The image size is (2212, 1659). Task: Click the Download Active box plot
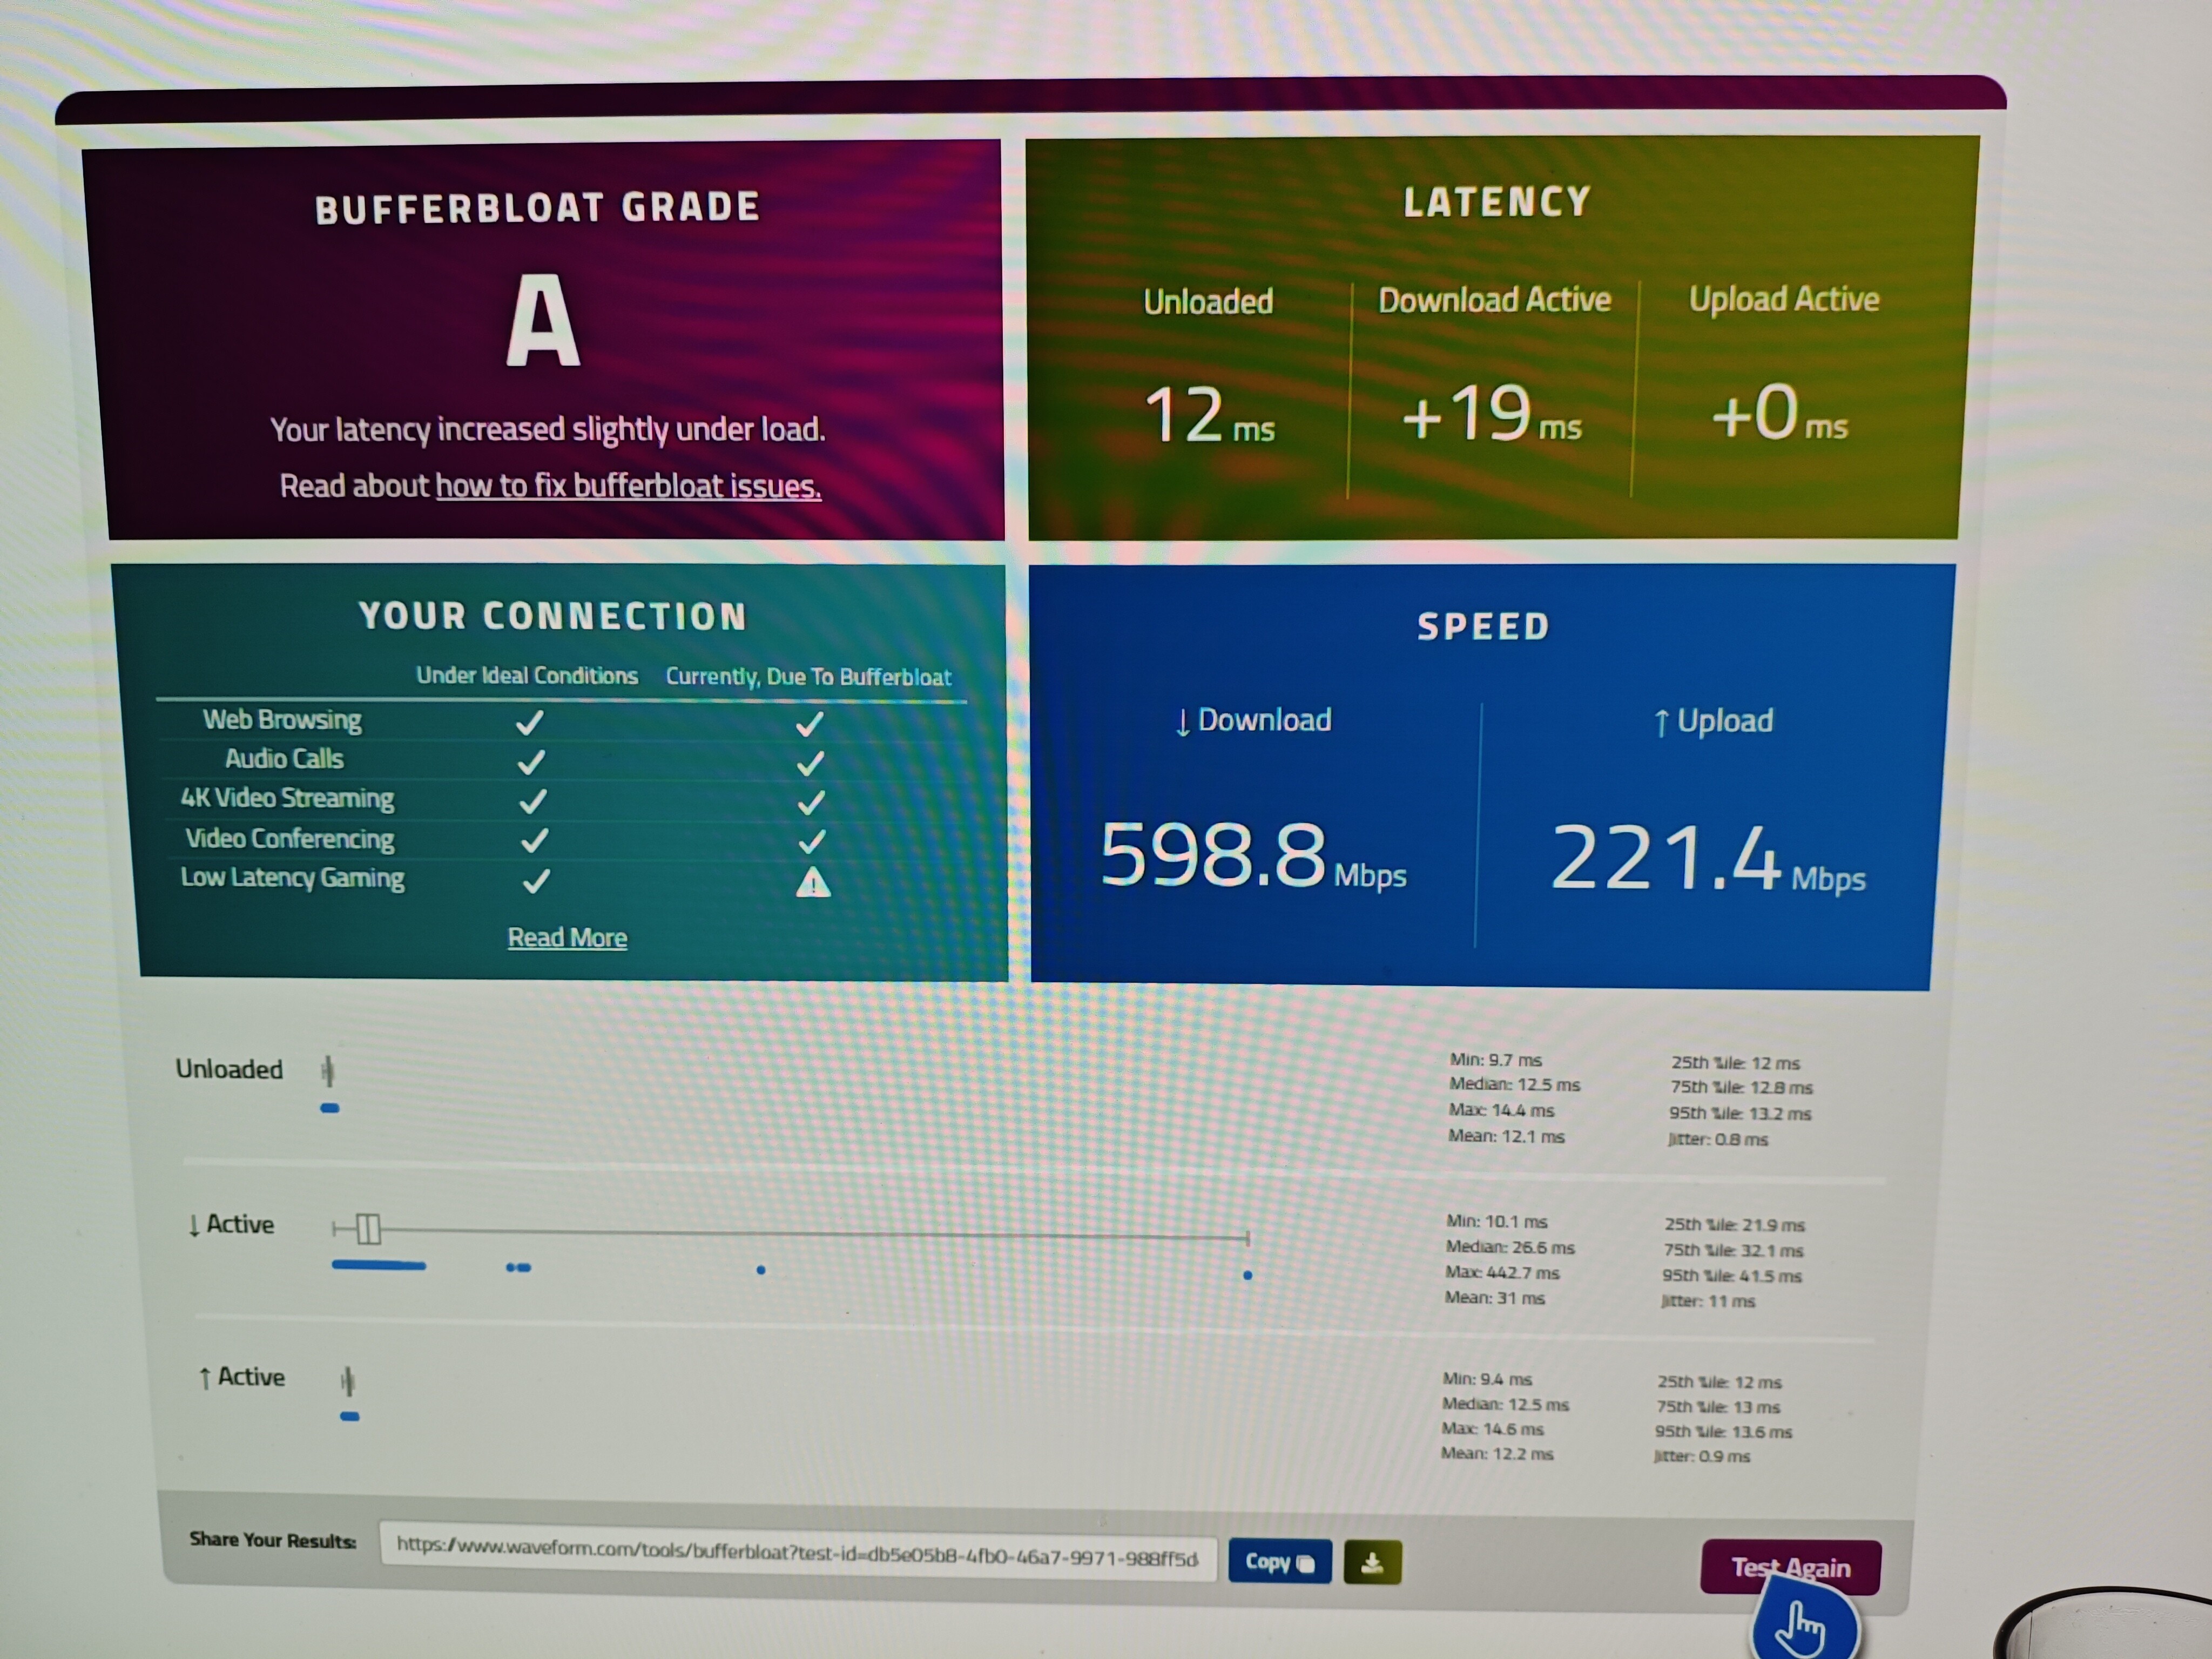[368, 1229]
